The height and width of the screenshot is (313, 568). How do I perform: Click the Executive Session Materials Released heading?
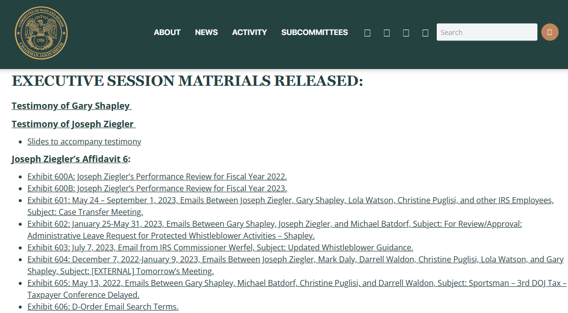(188, 81)
